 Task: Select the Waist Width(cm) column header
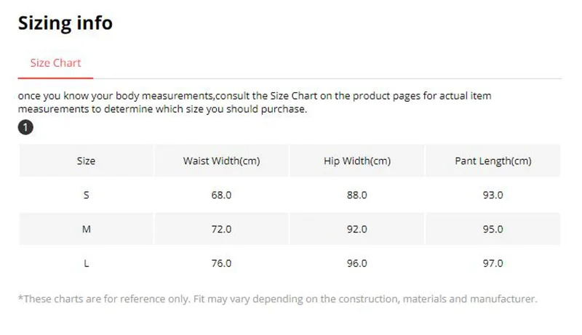point(221,161)
